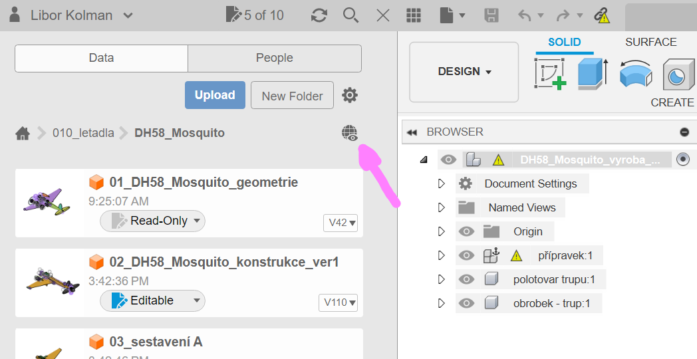This screenshot has height=359, width=697.
Task: Open the DESIGN workspace dropdown
Action: (464, 72)
